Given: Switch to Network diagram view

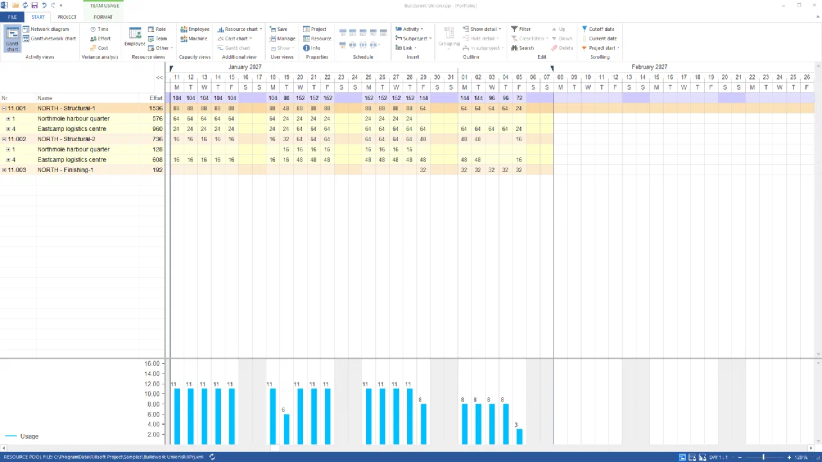Looking at the screenshot, I should point(46,29).
